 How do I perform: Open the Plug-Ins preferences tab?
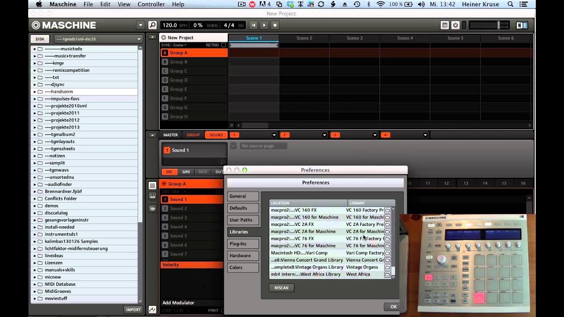click(x=243, y=244)
